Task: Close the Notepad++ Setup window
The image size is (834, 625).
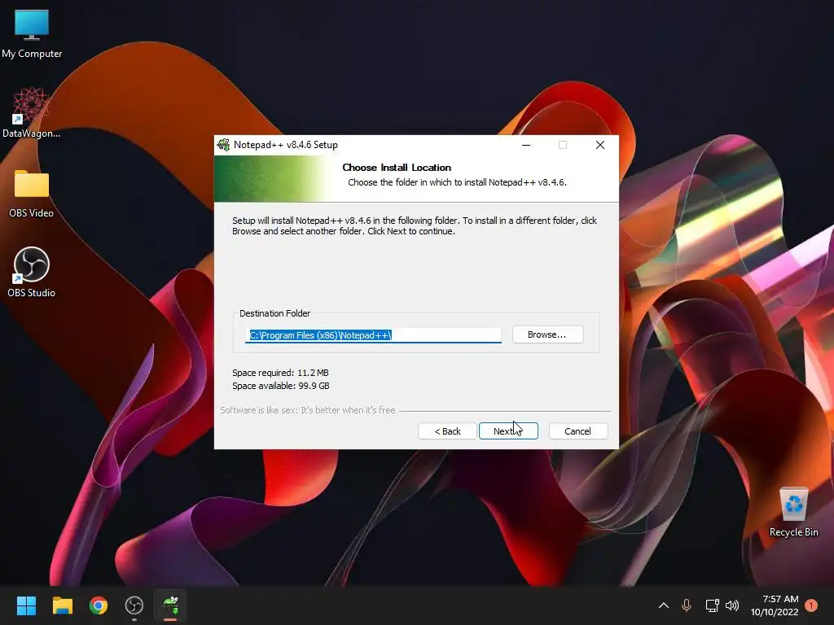Action: [x=600, y=145]
